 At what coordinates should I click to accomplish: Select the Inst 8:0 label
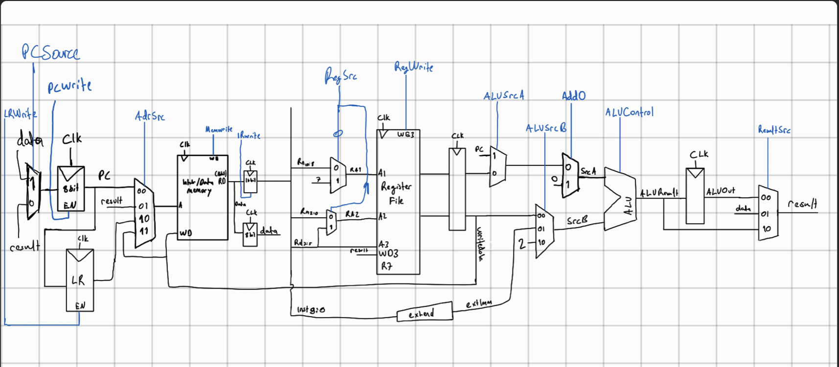pos(311,309)
